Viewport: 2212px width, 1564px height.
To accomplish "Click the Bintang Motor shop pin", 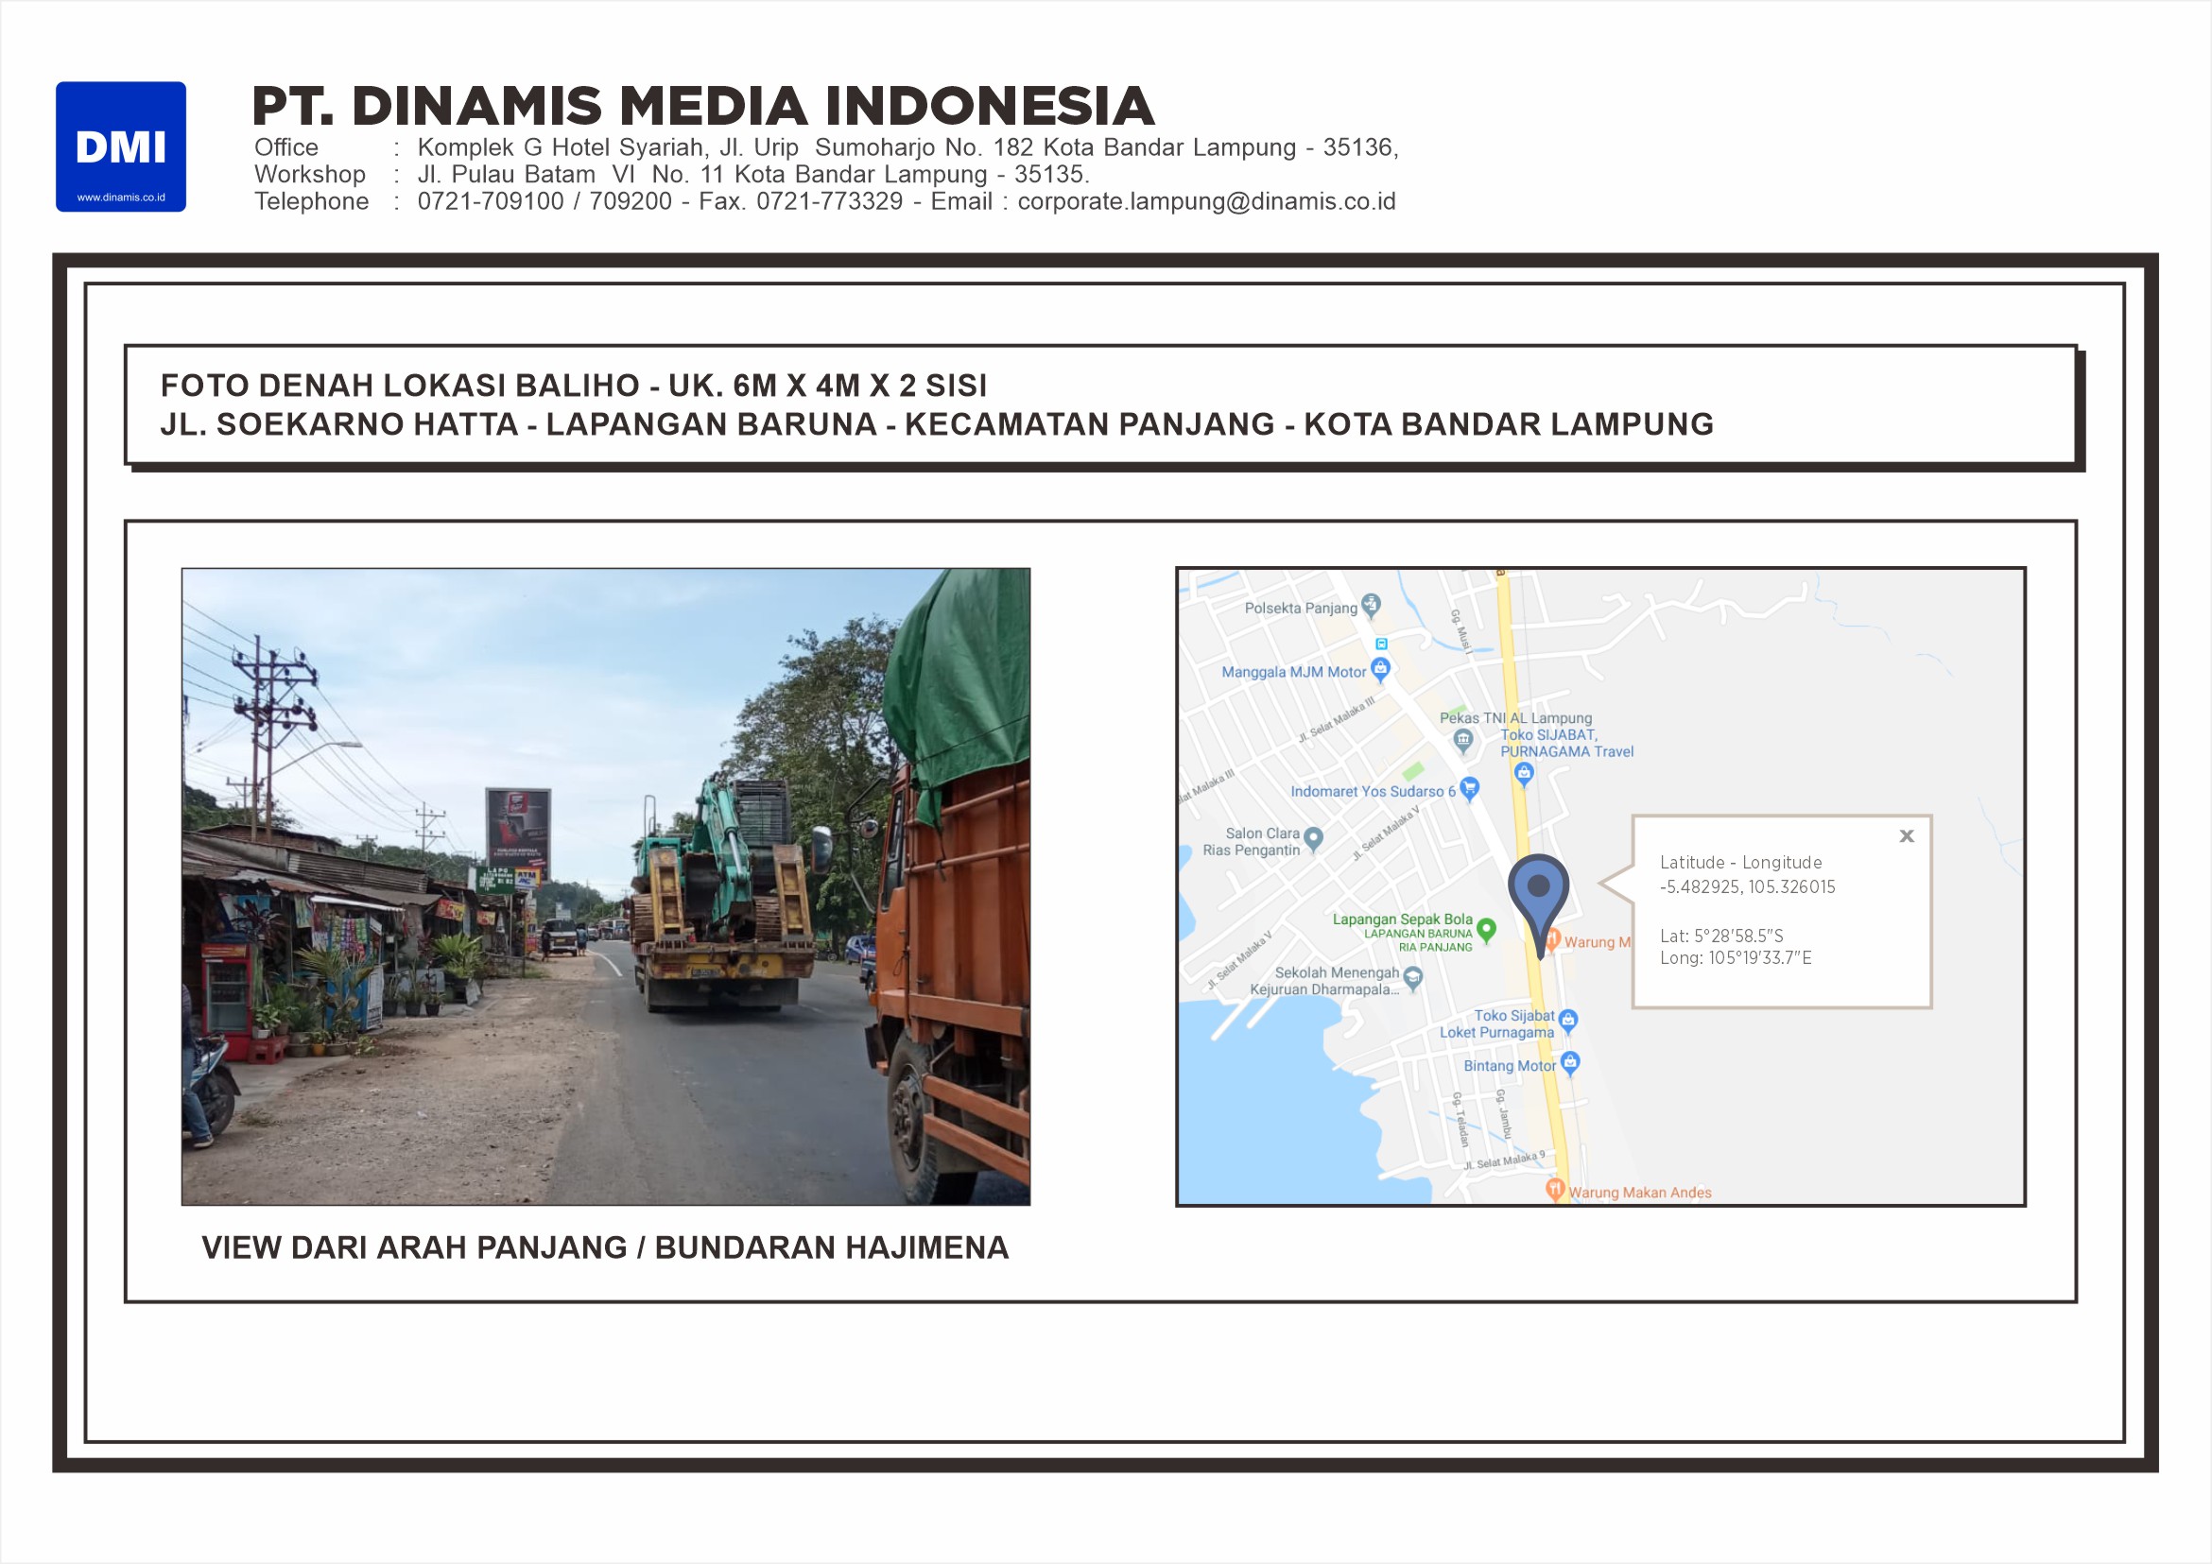I will click(x=1570, y=1063).
